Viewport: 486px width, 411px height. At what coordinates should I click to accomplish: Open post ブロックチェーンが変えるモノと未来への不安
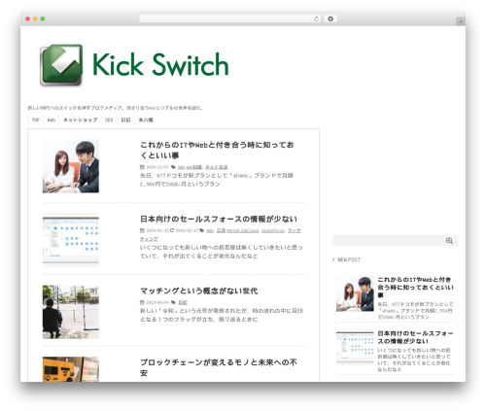[x=219, y=367]
